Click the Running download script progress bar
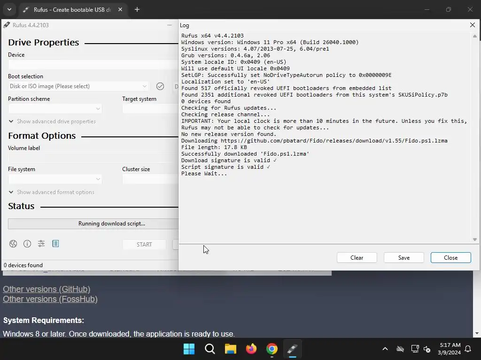This screenshot has width=481, height=360. (93, 224)
